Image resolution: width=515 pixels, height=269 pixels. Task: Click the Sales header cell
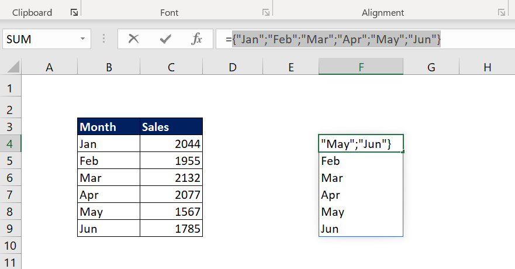[171, 127]
